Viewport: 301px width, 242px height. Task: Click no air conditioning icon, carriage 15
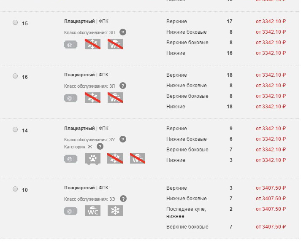[x=92, y=44]
